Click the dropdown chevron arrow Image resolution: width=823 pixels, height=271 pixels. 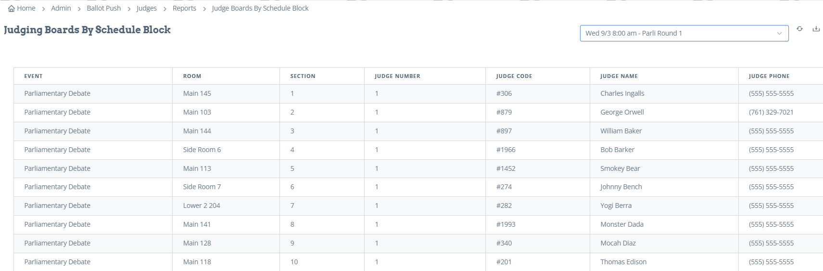[x=779, y=33]
